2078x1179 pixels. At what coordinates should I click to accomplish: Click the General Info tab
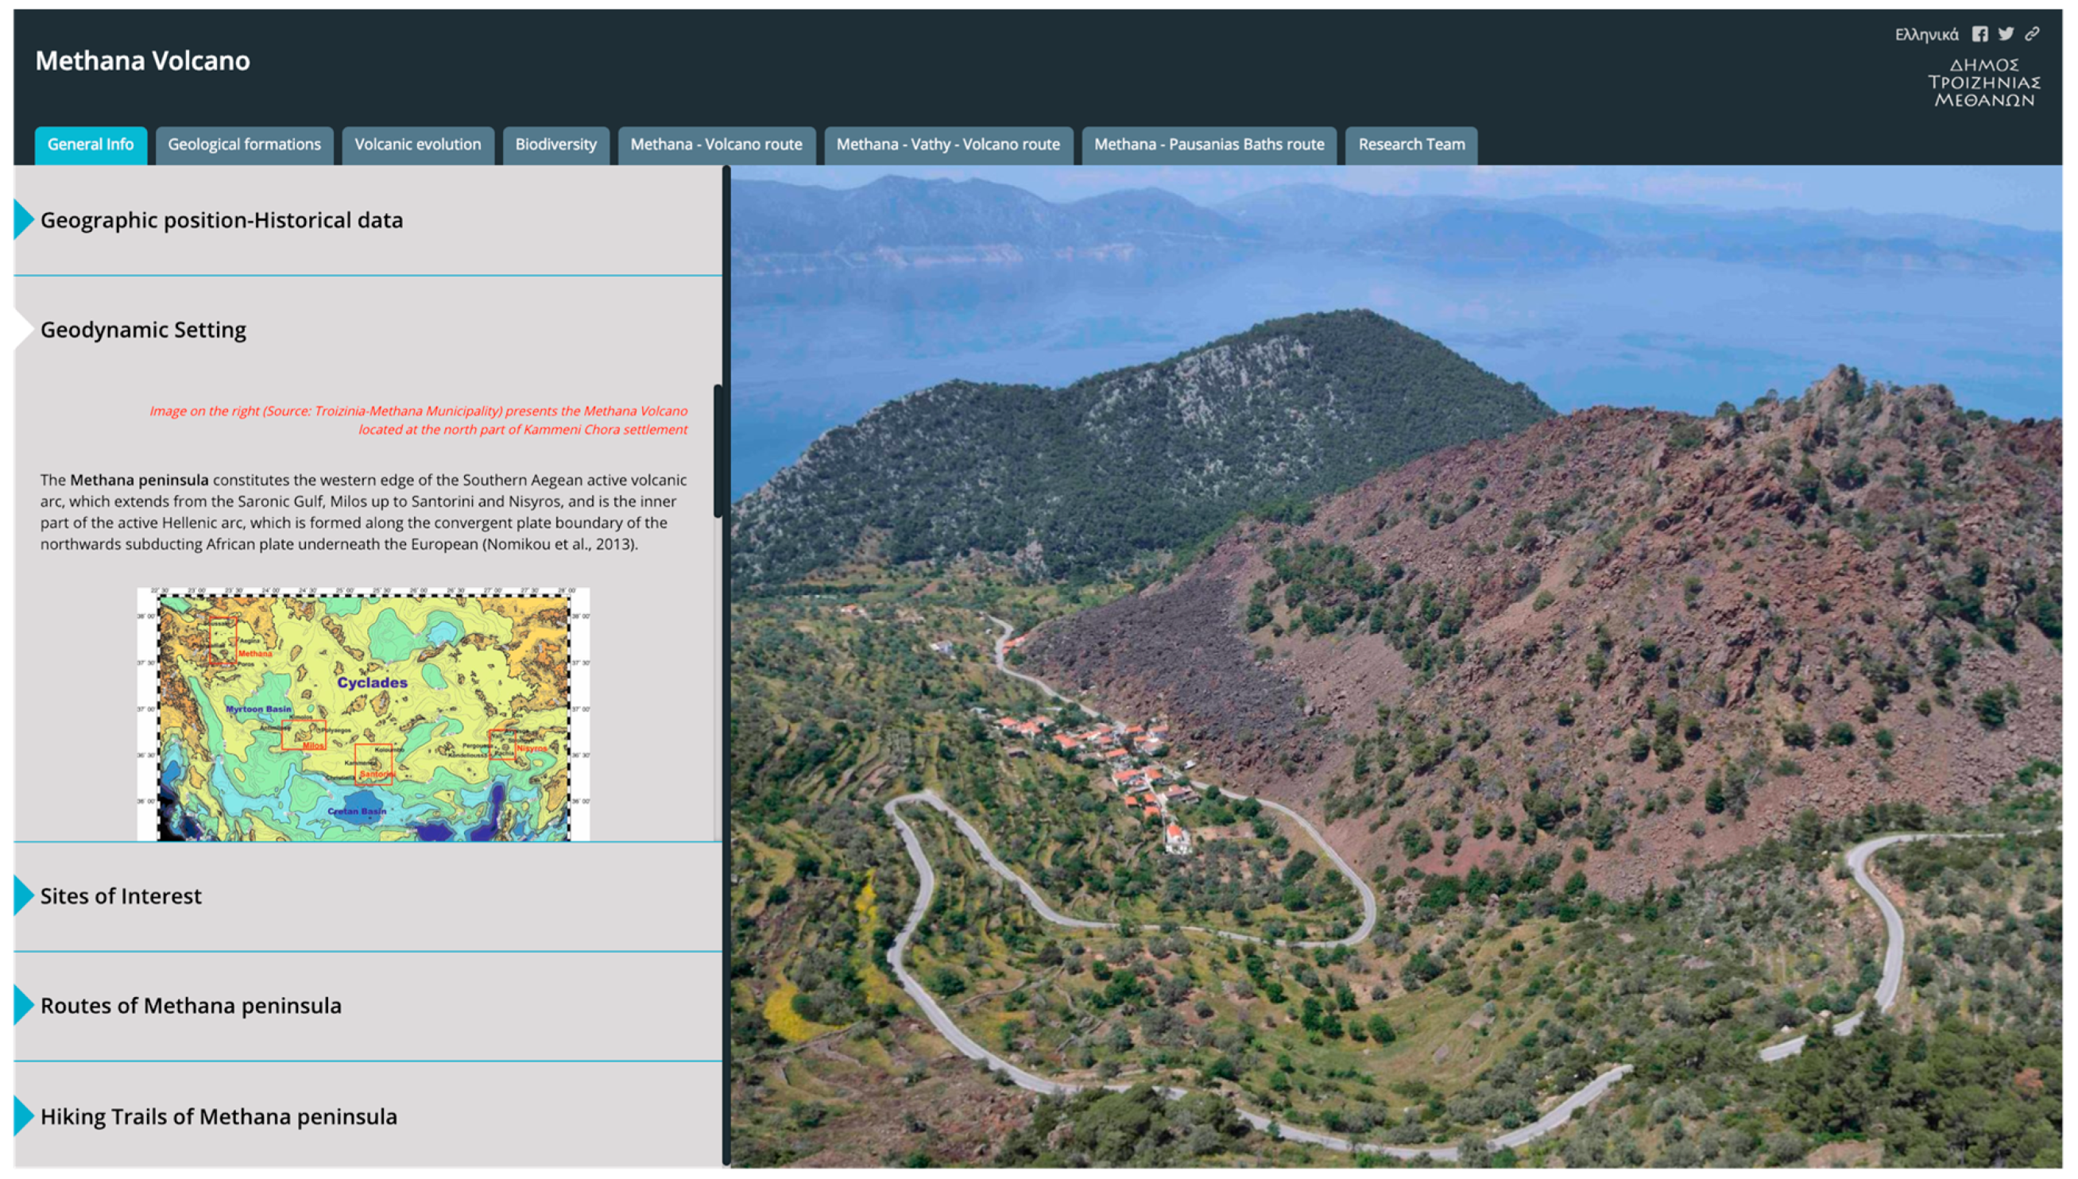pyautogui.click(x=90, y=145)
